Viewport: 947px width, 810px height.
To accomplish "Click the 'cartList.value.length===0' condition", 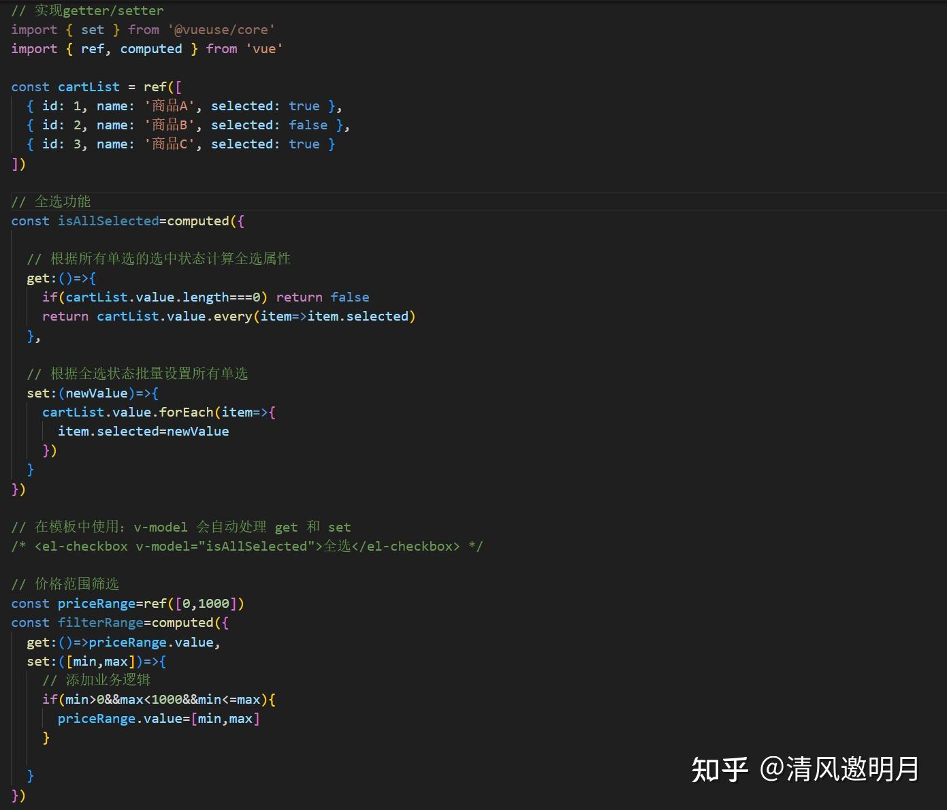I will (163, 297).
